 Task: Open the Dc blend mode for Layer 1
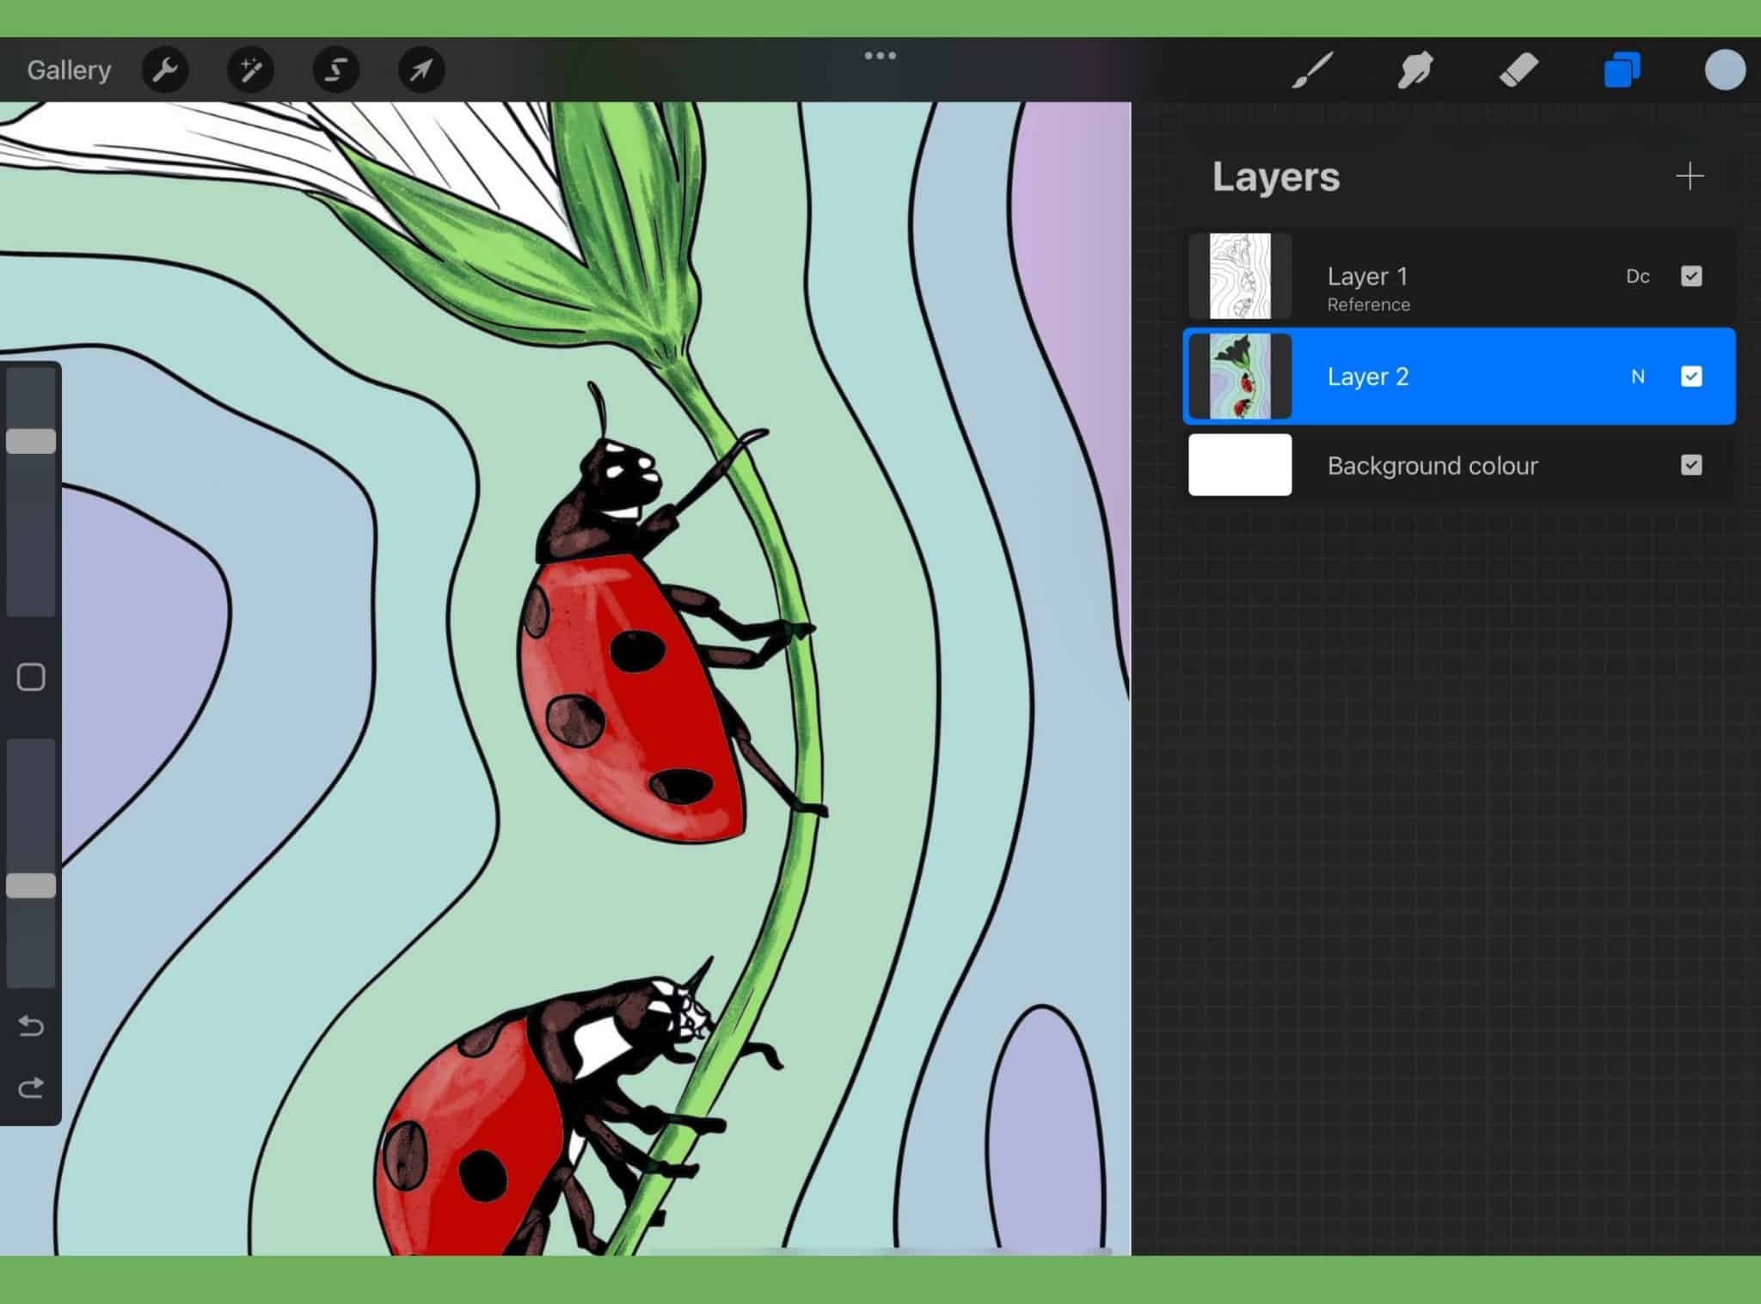1637,276
